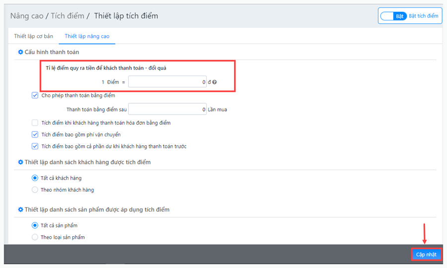Click the gear icon beside Thiết lập danh sách khách hàng
The width and height of the screenshot is (447, 268).
point(20,162)
